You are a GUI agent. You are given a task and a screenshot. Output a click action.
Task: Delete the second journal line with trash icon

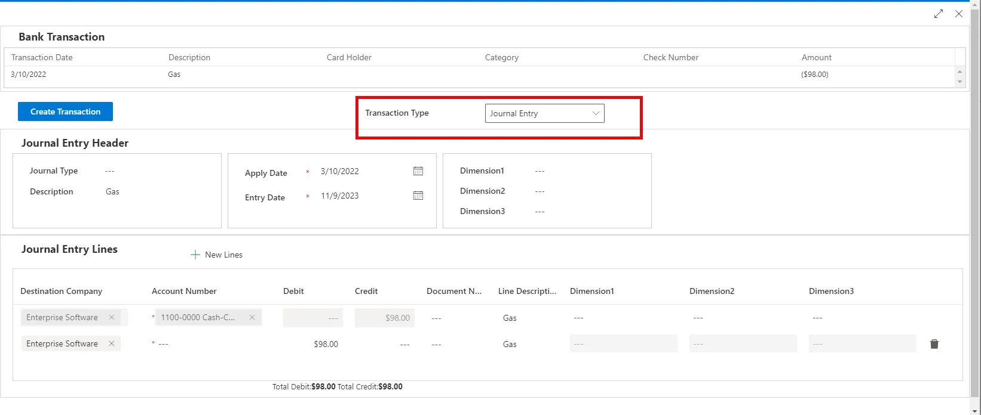pyautogui.click(x=934, y=344)
